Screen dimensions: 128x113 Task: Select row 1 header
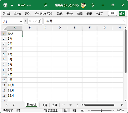[4, 33]
